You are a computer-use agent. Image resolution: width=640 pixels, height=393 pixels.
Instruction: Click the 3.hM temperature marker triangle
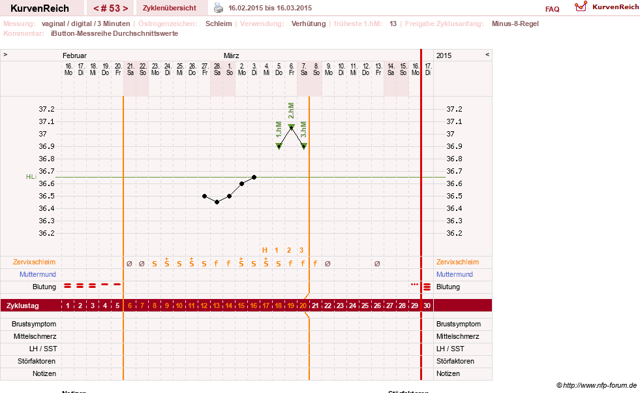(x=303, y=146)
